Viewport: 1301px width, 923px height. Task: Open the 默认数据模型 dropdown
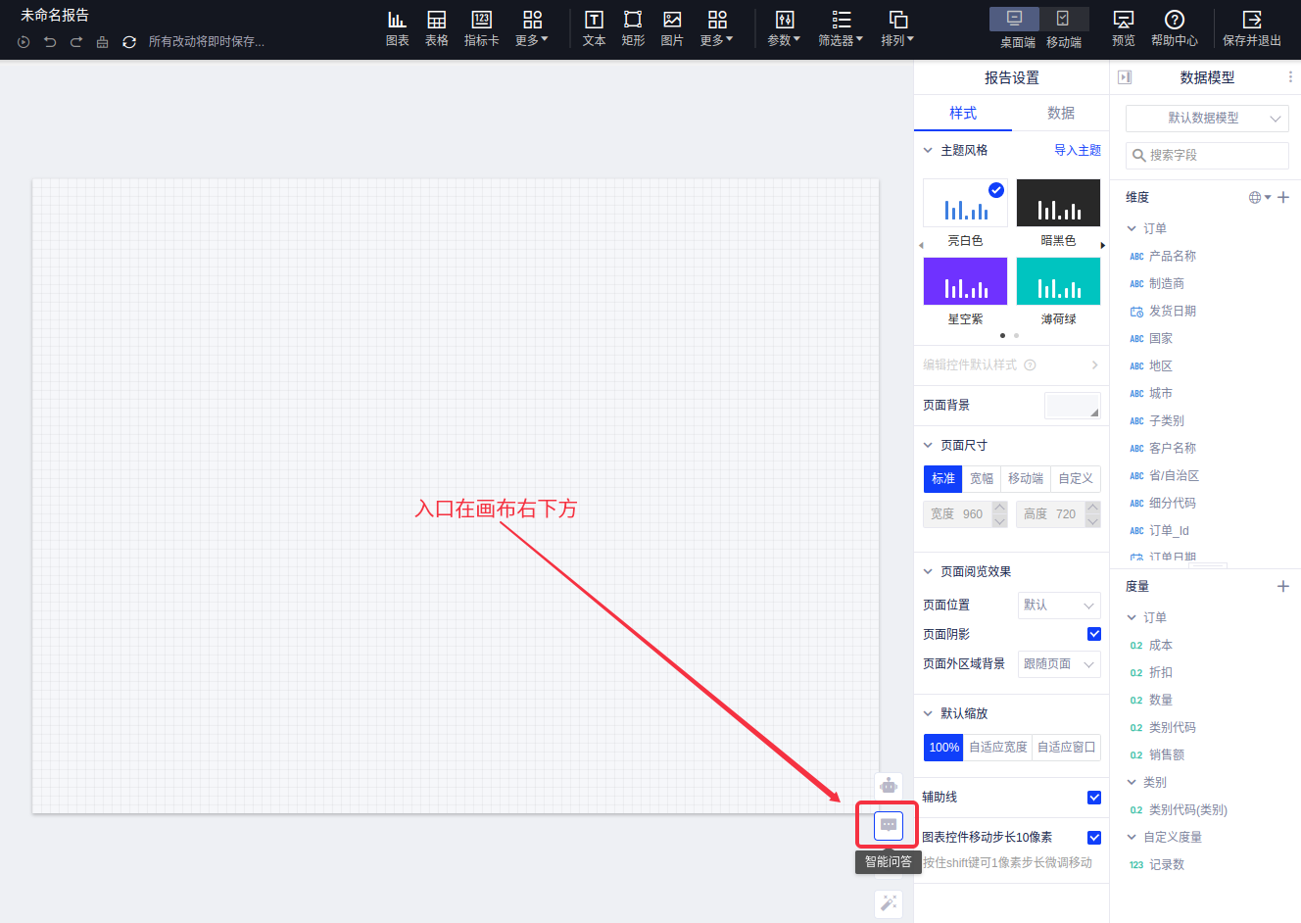point(1207,118)
